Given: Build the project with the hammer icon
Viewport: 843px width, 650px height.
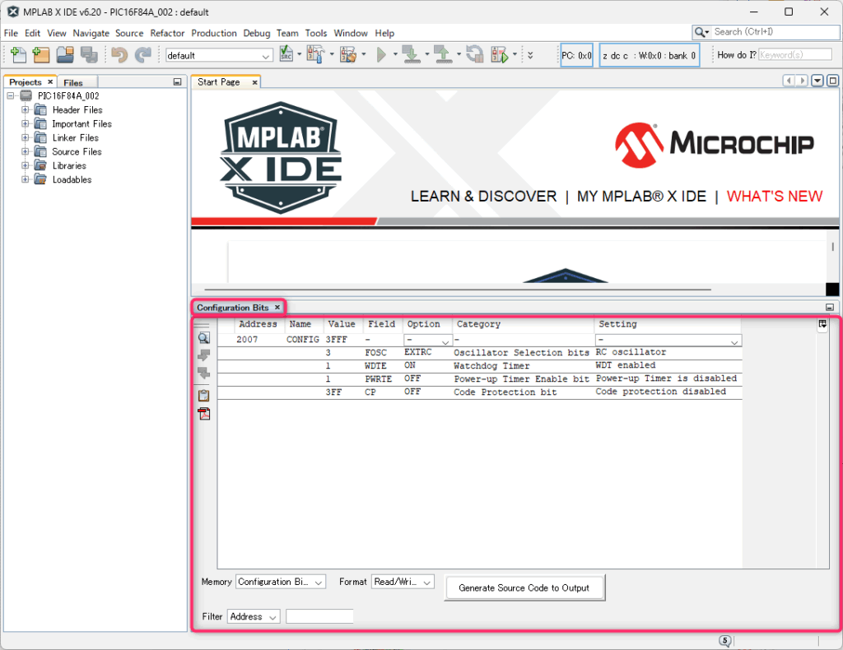Looking at the screenshot, I should (315, 54).
